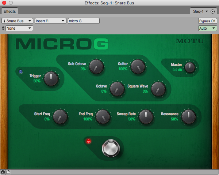The image size is (219, 175).
Task: Click the micro G plugin name field
Action: click(84, 21)
